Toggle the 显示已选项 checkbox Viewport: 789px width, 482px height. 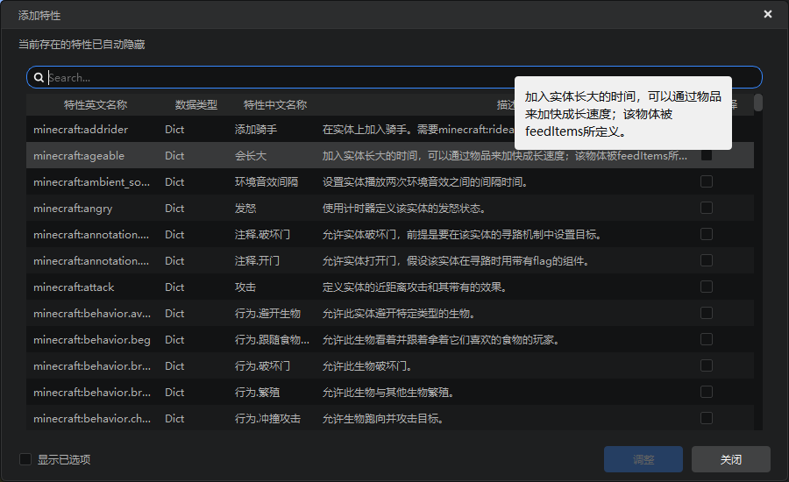coord(25,459)
